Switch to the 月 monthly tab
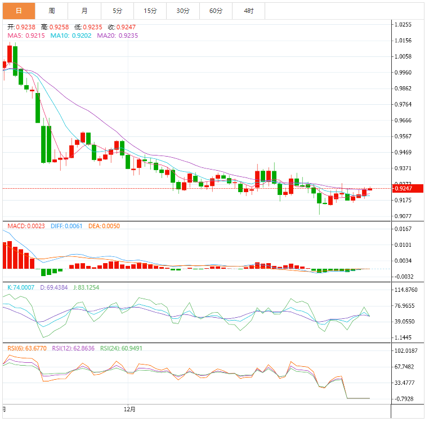 tap(84, 11)
